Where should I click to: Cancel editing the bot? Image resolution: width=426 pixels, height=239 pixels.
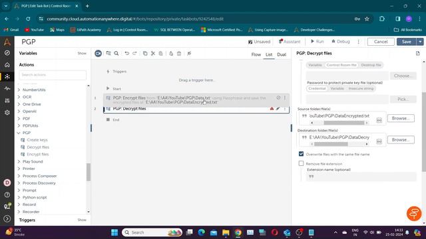coord(381,42)
